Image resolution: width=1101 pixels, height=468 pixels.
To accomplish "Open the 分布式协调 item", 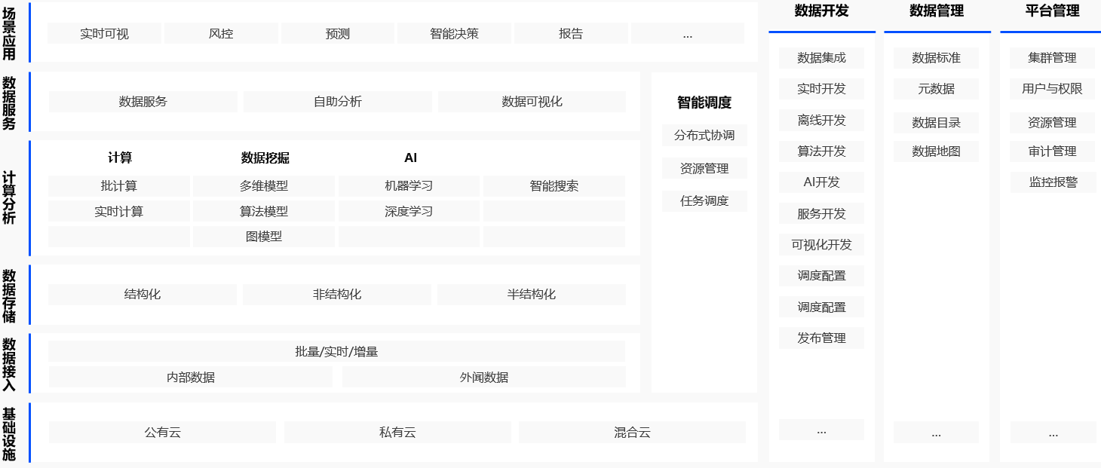I will [704, 136].
